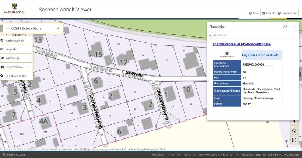Open the Kontakt page
The height and width of the screenshot is (158, 302).
[269, 13]
